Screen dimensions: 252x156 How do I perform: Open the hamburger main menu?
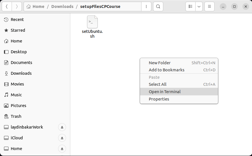coord(209,7)
